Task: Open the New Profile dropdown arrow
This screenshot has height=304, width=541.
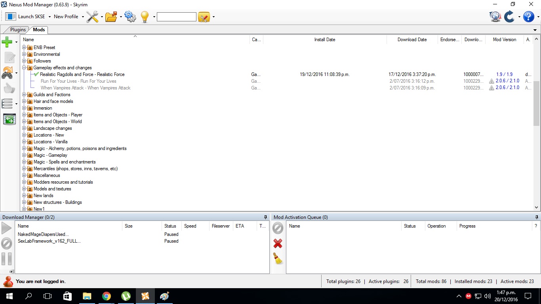Action: tap(83, 17)
